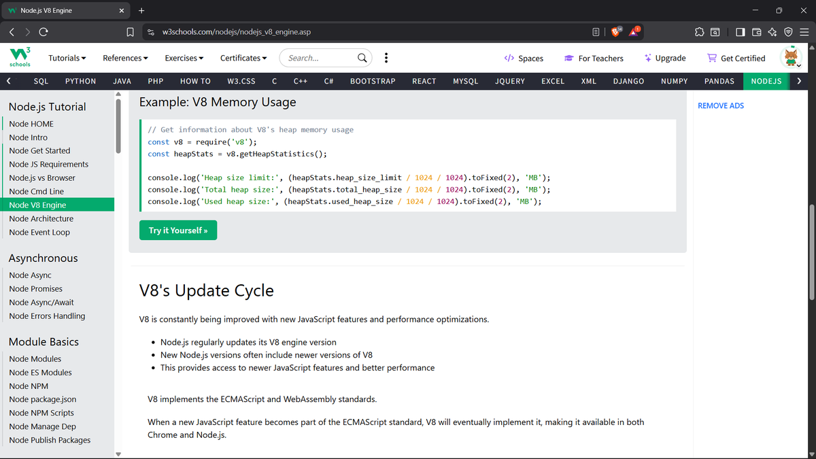Open the reader mode icon

click(x=596, y=32)
